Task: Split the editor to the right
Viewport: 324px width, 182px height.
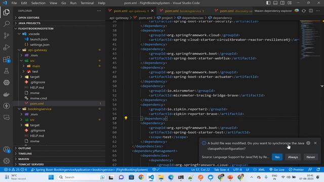Action: point(311,11)
